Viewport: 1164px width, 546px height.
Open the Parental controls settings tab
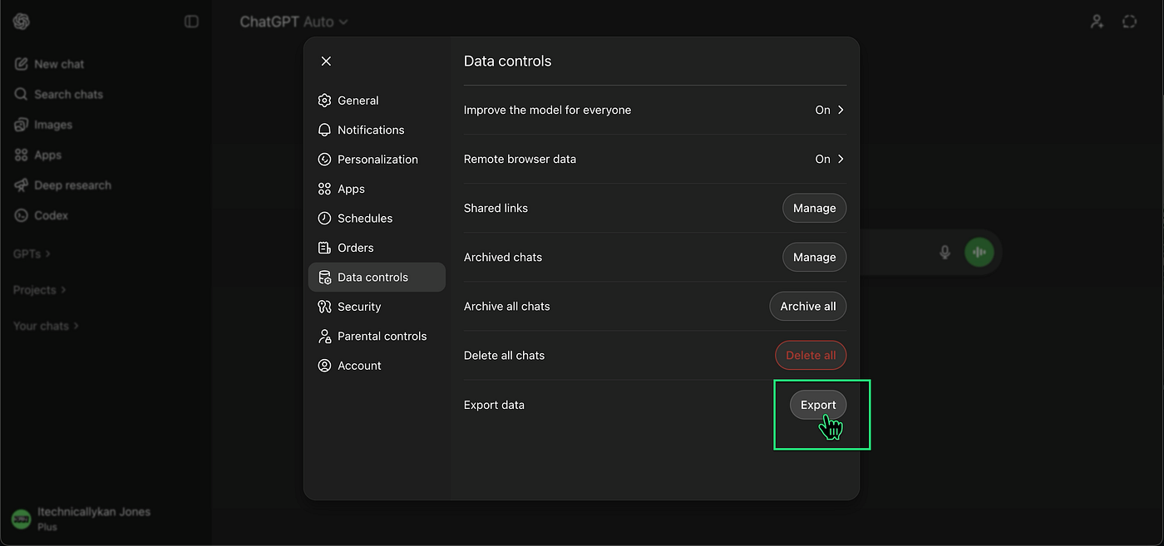(x=377, y=337)
